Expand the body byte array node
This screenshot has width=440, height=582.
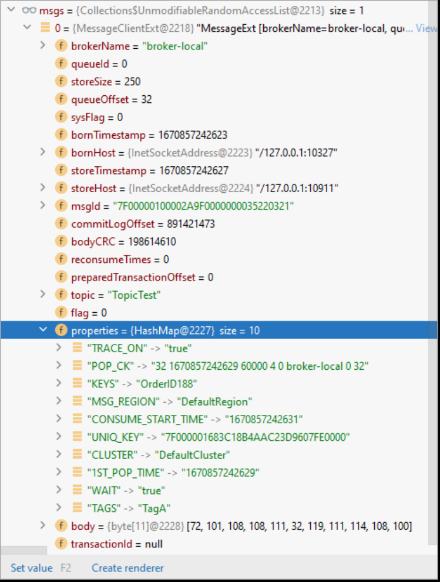pyautogui.click(x=42, y=526)
